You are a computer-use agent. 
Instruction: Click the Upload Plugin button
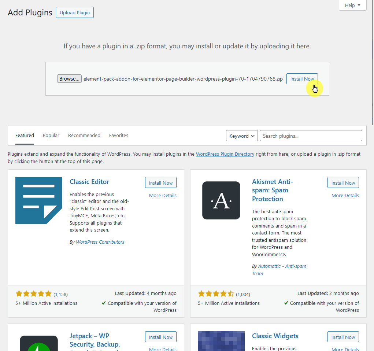click(75, 12)
